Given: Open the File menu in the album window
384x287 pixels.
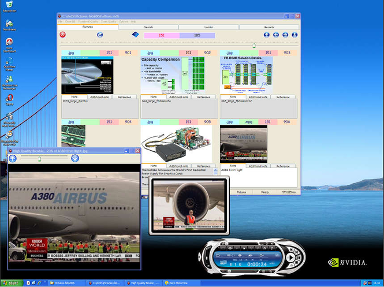Looking at the screenshot, I should click(60, 21).
